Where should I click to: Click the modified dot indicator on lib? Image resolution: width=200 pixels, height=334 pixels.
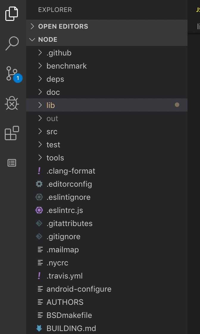point(177,105)
